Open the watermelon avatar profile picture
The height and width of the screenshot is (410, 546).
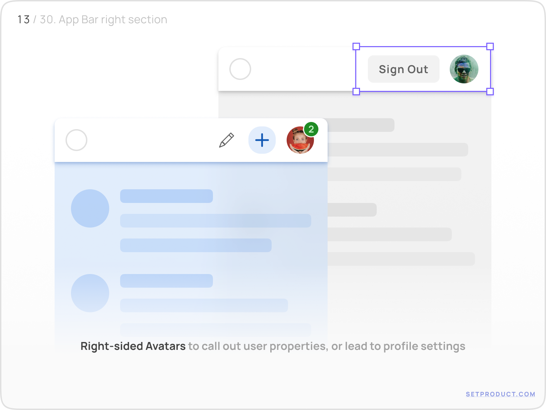[x=300, y=141]
